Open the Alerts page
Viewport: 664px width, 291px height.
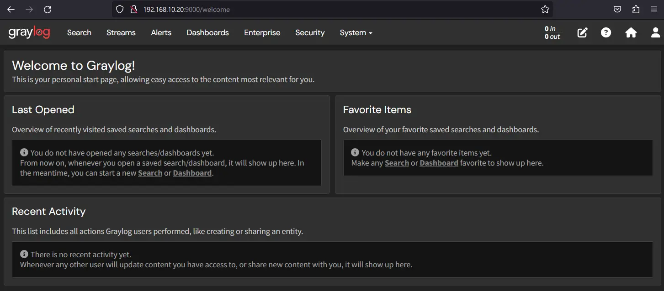161,32
